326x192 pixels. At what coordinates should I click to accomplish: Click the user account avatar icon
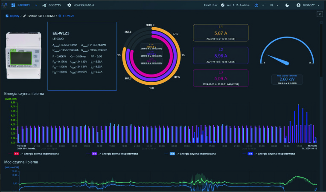click(x=299, y=5)
